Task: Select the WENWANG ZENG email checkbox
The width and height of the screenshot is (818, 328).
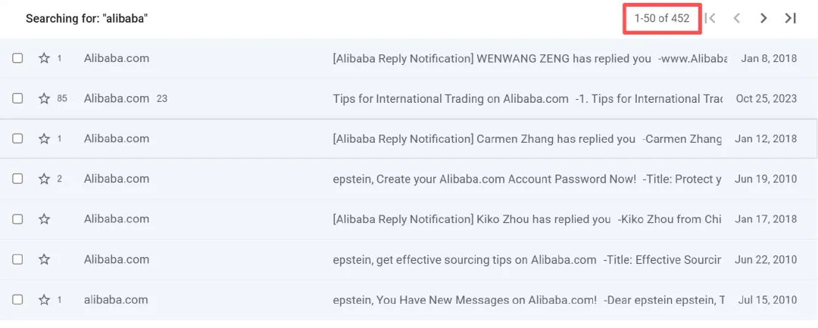Action: (17, 58)
